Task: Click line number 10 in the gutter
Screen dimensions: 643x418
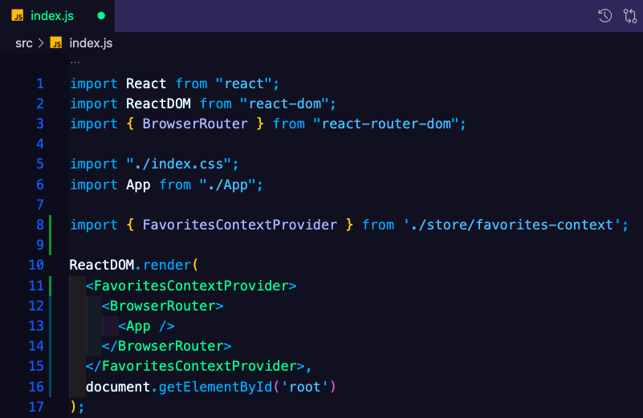Action: click(36, 265)
